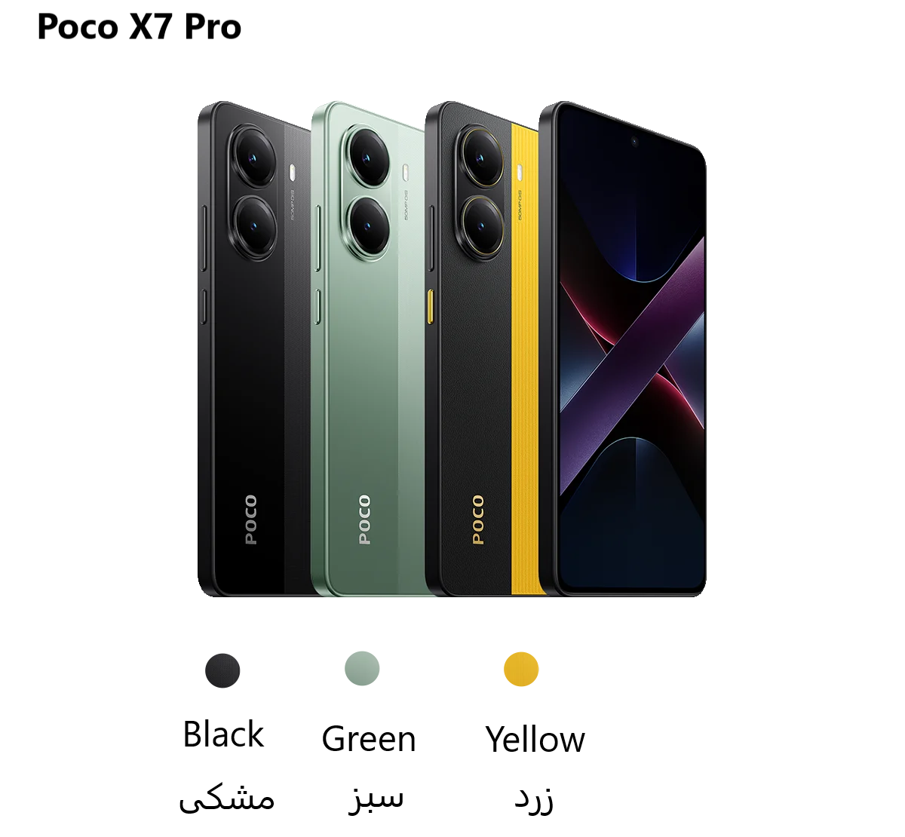This screenshot has width=905, height=837.
Task: Click the green phone back image
Action: click(x=368, y=349)
